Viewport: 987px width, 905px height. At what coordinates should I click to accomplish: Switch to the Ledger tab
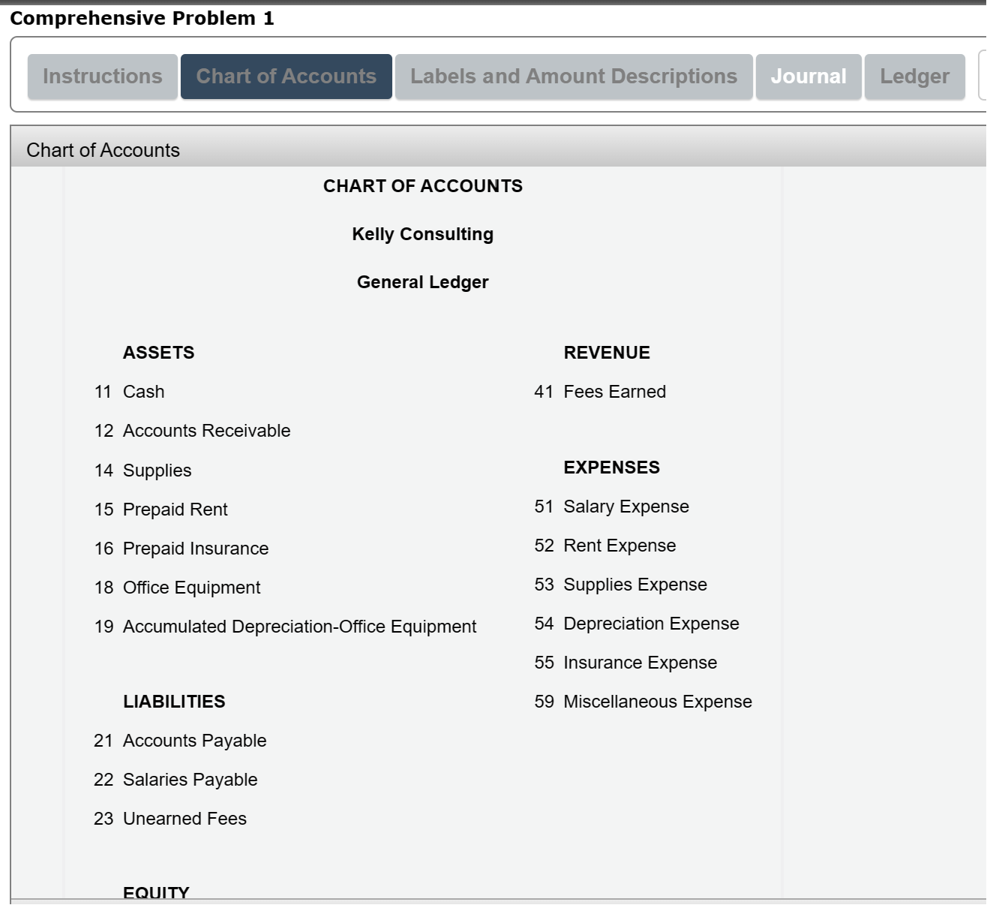pyautogui.click(x=915, y=77)
